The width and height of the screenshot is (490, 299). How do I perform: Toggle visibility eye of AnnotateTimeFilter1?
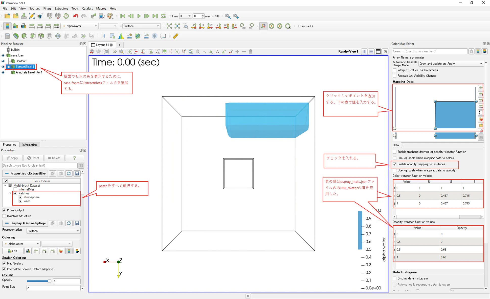point(3,72)
